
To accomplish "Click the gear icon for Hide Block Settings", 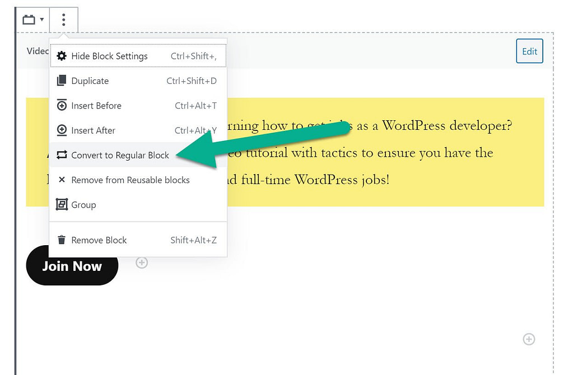I will click(x=62, y=56).
